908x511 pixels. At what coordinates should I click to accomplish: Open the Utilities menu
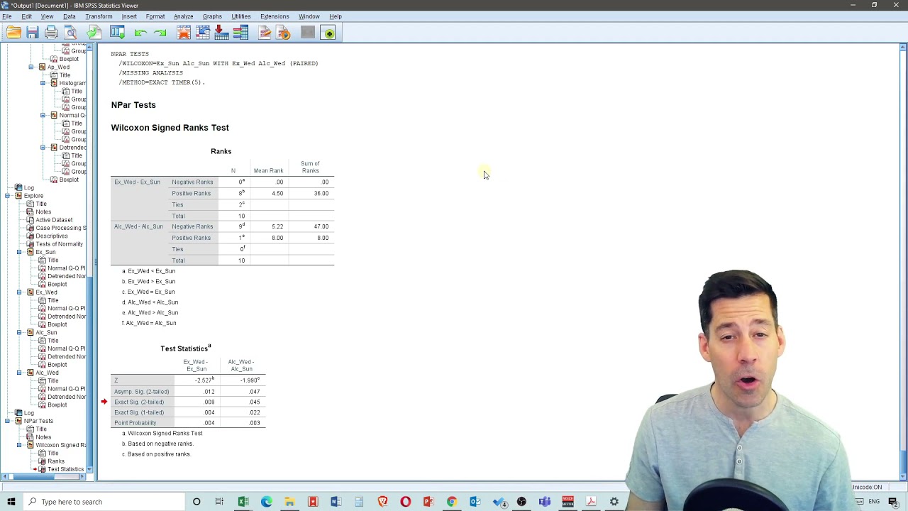[x=240, y=16]
